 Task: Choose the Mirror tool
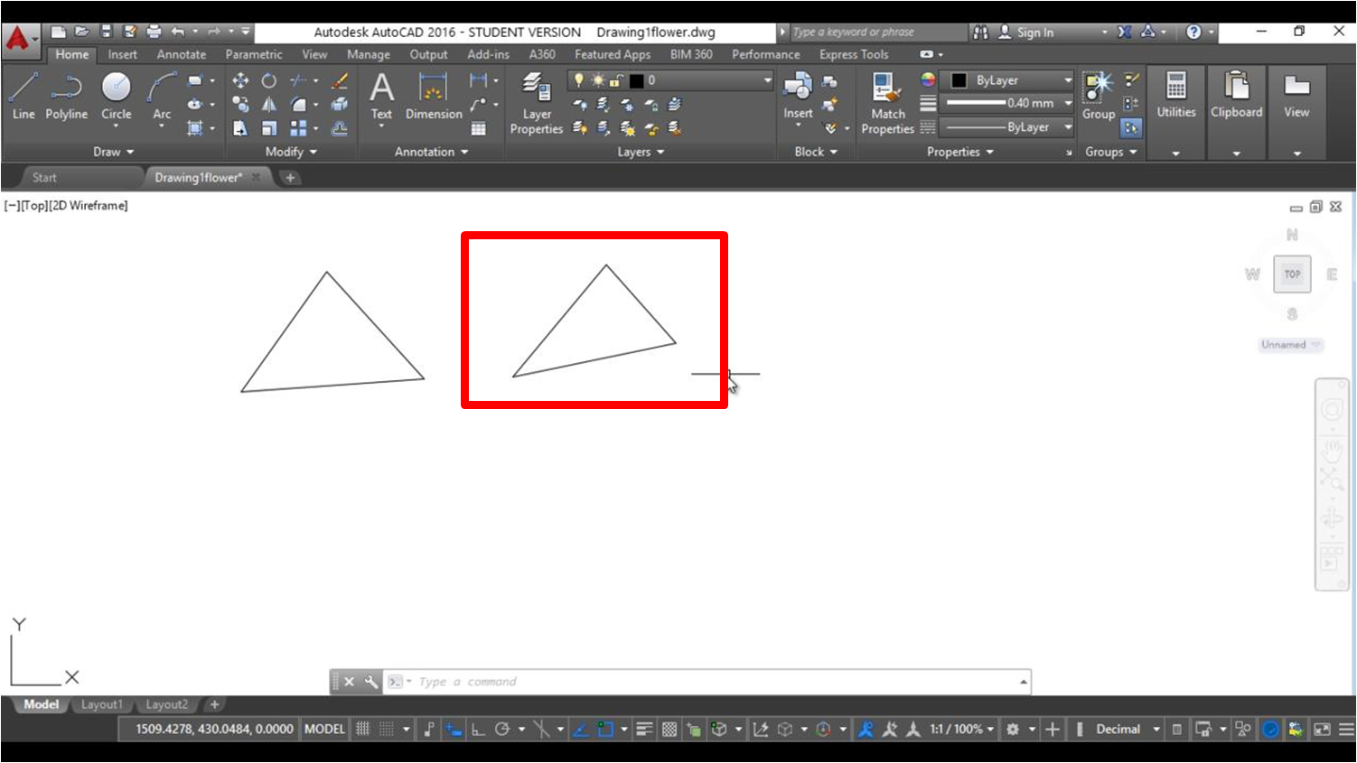click(x=269, y=105)
